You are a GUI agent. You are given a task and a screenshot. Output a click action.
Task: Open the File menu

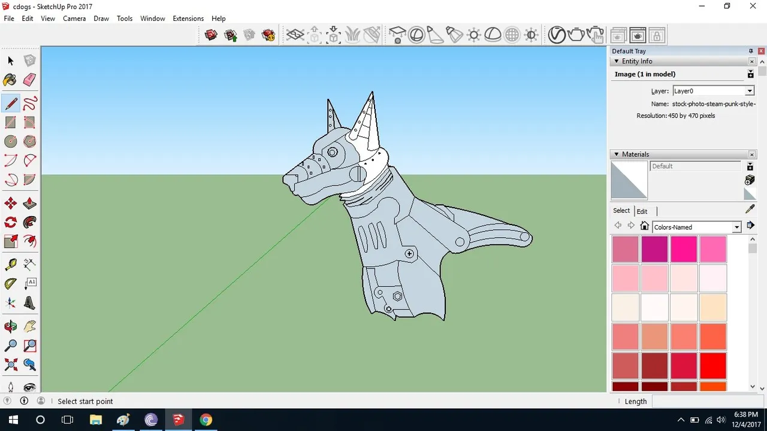(9, 19)
